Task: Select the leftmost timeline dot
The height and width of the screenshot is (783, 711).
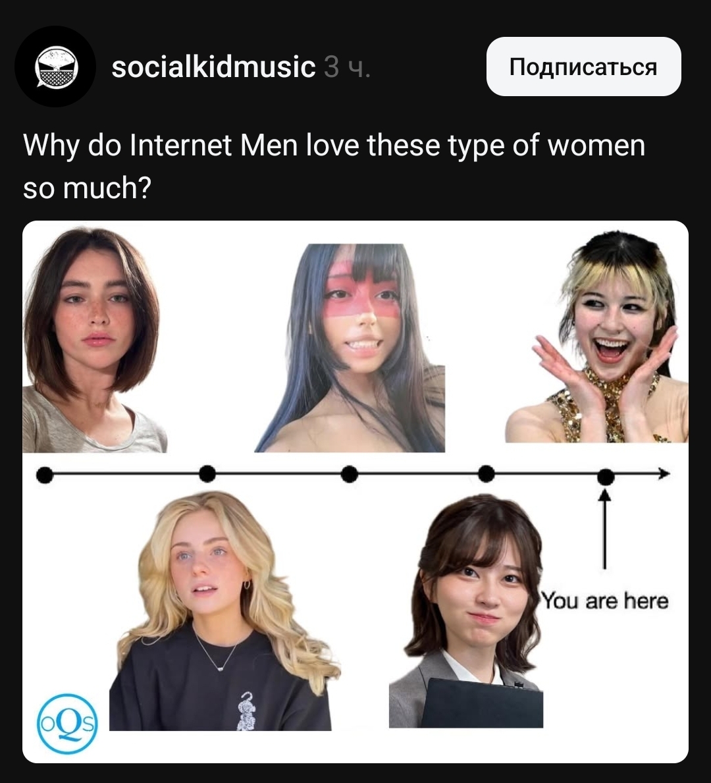Action: 45,475
